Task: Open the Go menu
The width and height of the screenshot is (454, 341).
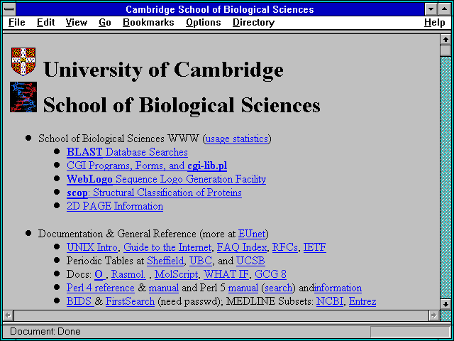Action: click(105, 22)
